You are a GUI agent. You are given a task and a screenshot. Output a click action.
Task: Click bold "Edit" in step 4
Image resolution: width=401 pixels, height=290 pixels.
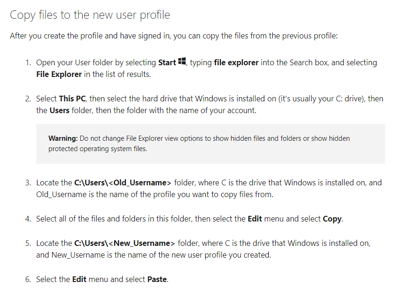click(x=254, y=219)
